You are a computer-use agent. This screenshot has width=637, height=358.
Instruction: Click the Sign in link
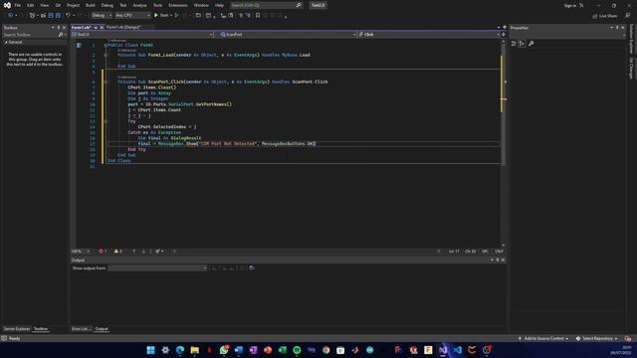click(570, 5)
